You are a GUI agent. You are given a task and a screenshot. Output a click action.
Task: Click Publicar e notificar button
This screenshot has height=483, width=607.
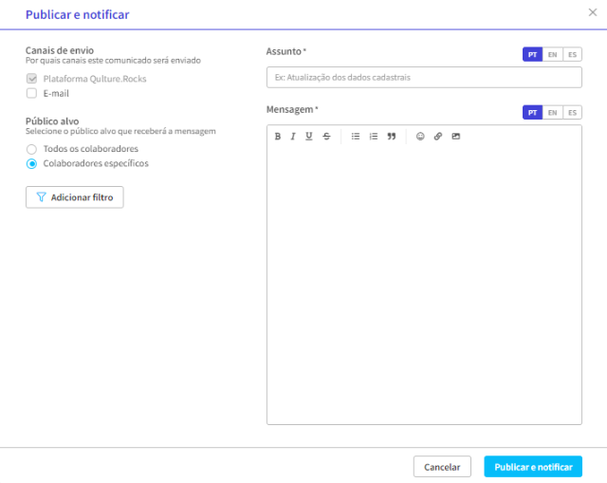point(533,467)
